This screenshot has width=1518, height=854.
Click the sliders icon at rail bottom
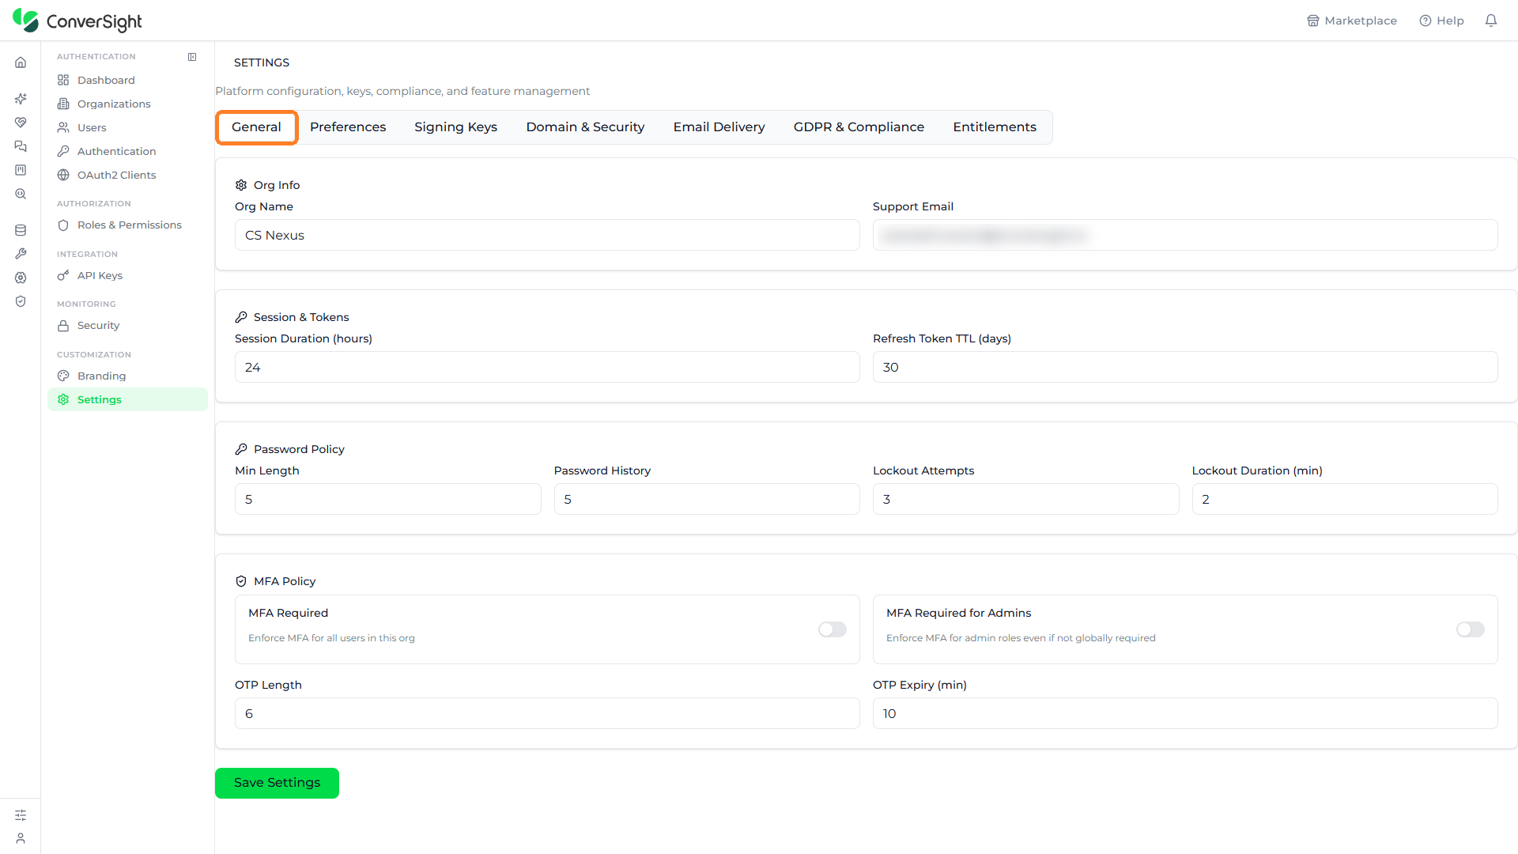[21, 815]
